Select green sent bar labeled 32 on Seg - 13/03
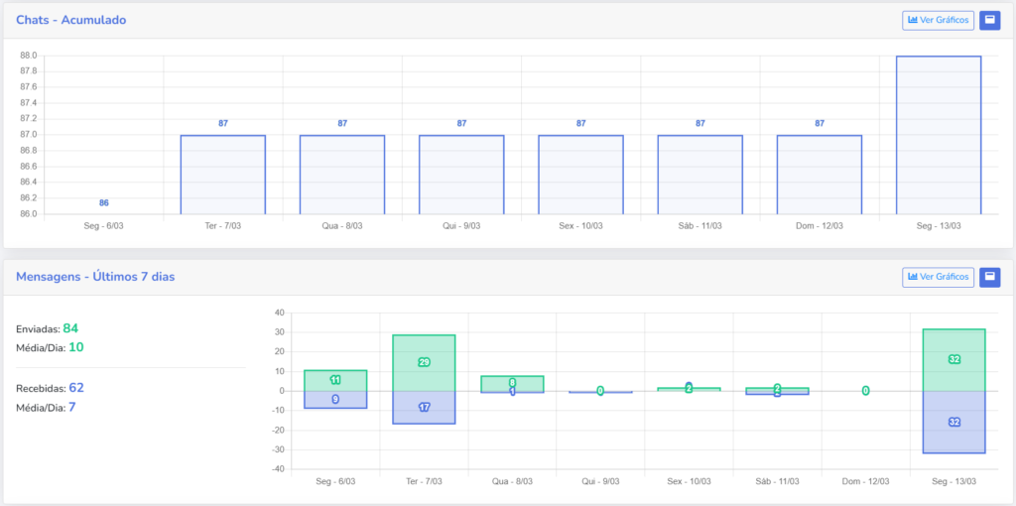1016x506 pixels. tap(953, 359)
